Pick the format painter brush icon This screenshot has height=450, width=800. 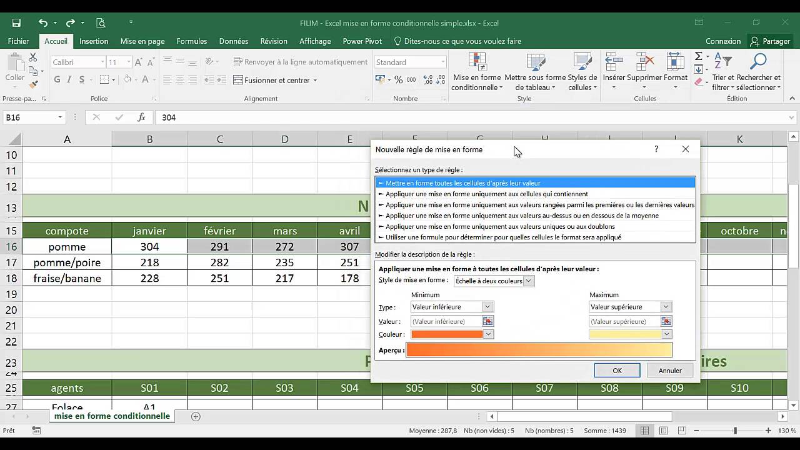point(33,84)
